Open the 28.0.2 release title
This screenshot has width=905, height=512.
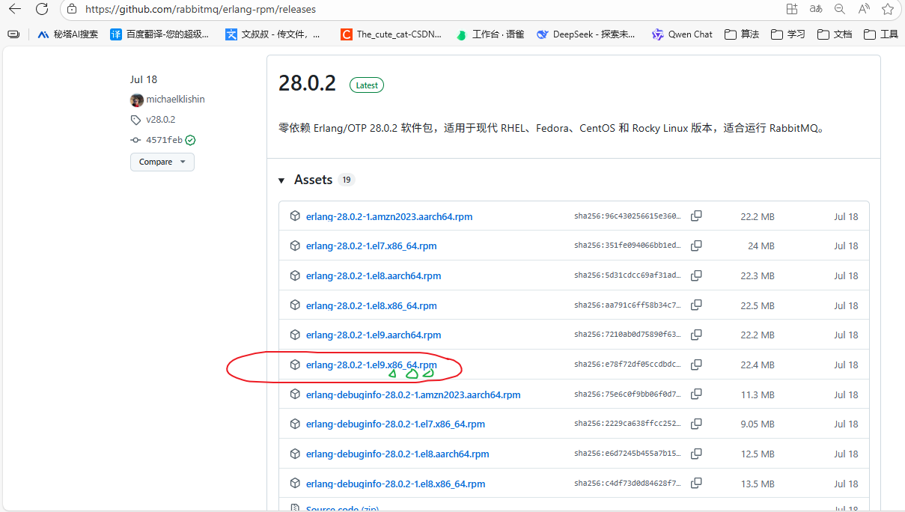pyautogui.click(x=307, y=83)
